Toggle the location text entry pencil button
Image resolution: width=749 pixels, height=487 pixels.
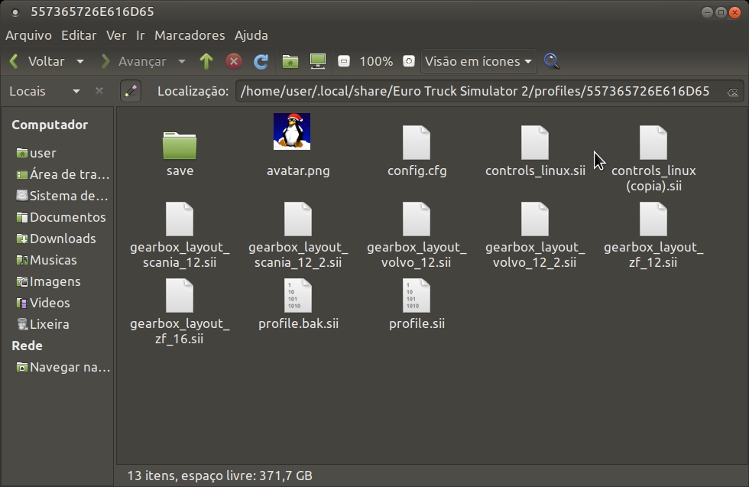click(x=131, y=91)
